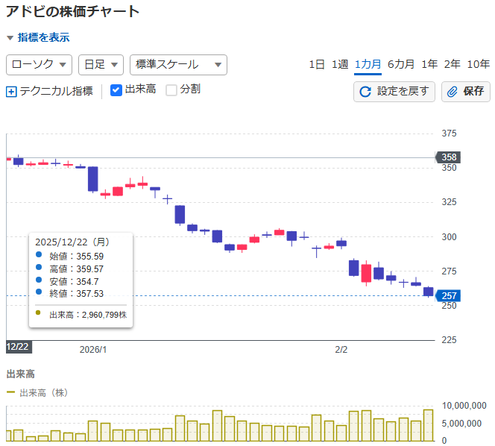Image resolution: width=495 pixels, height=446 pixels.
Task: Open the ローソク chart type dropdown
Action: pos(40,65)
